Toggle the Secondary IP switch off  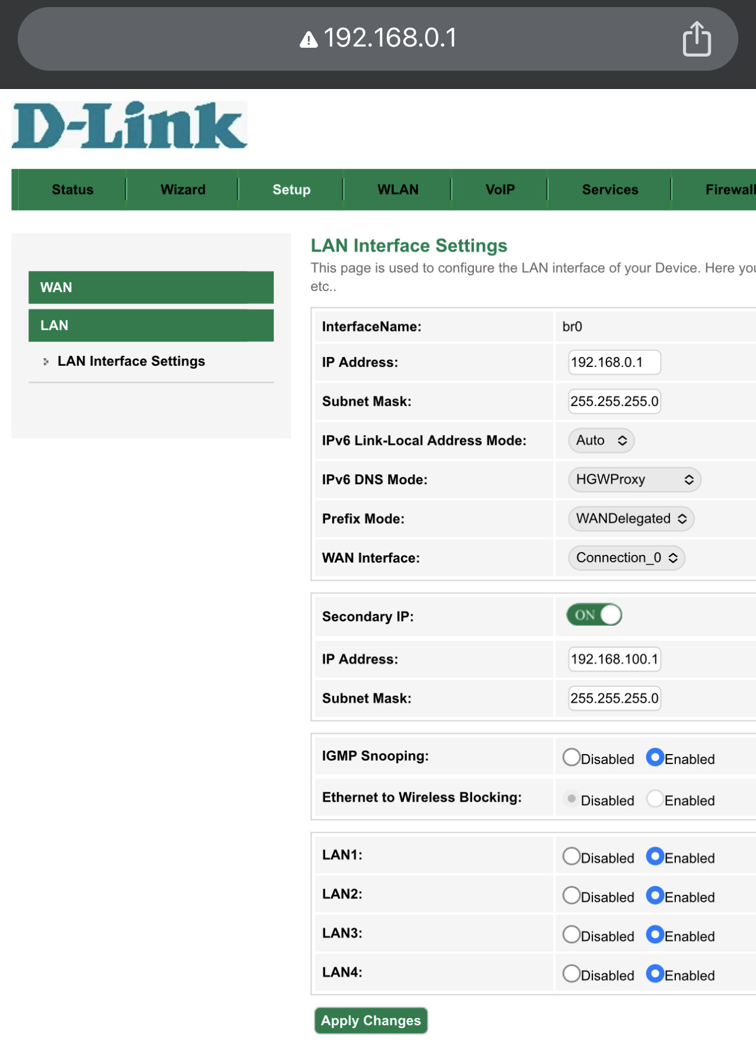[594, 614]
